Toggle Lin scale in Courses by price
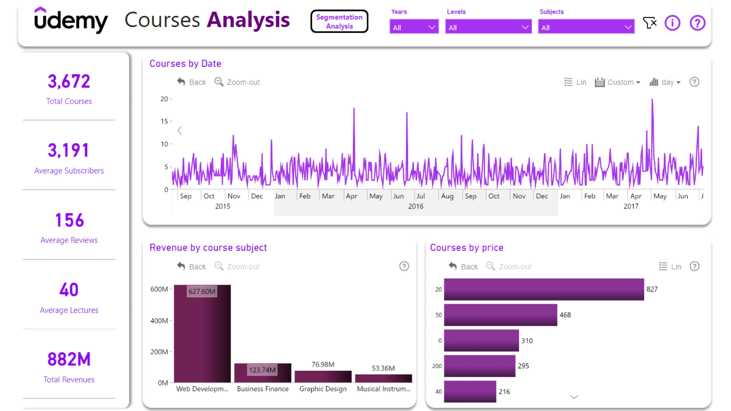Screen dimensions: 731x411 point(670,266)
